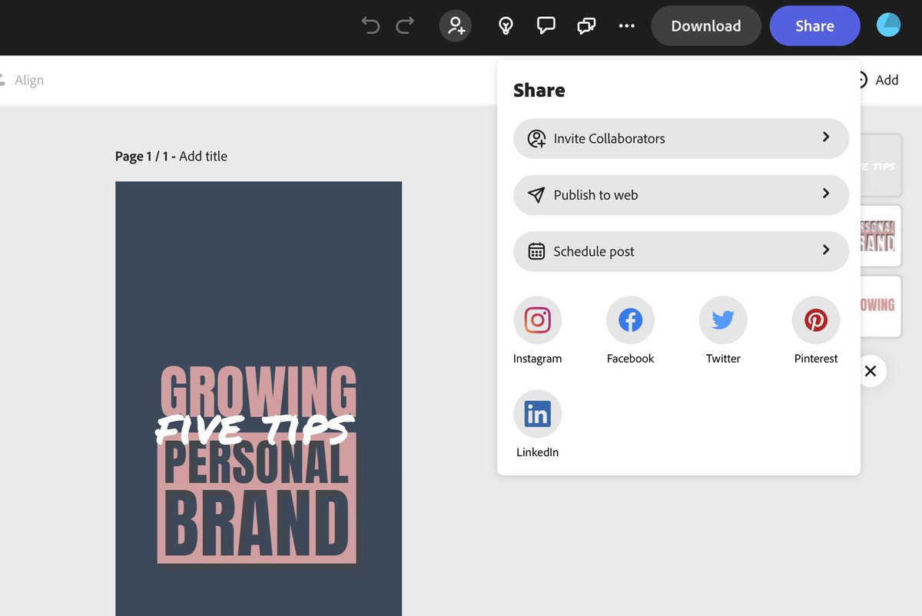Share to Instagram icon
The width and height of the screenshot is (922, 616).
(538, 320)
